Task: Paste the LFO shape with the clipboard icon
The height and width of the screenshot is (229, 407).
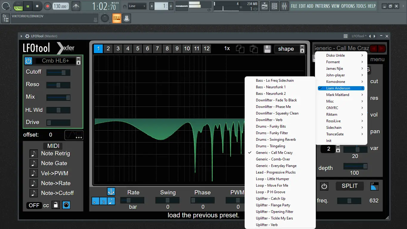Action: click(x=254, y=49)
